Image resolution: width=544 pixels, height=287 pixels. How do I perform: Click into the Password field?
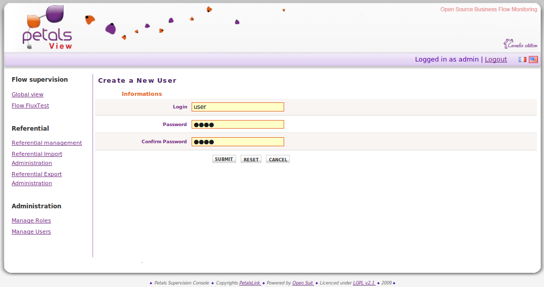point(238,125)
